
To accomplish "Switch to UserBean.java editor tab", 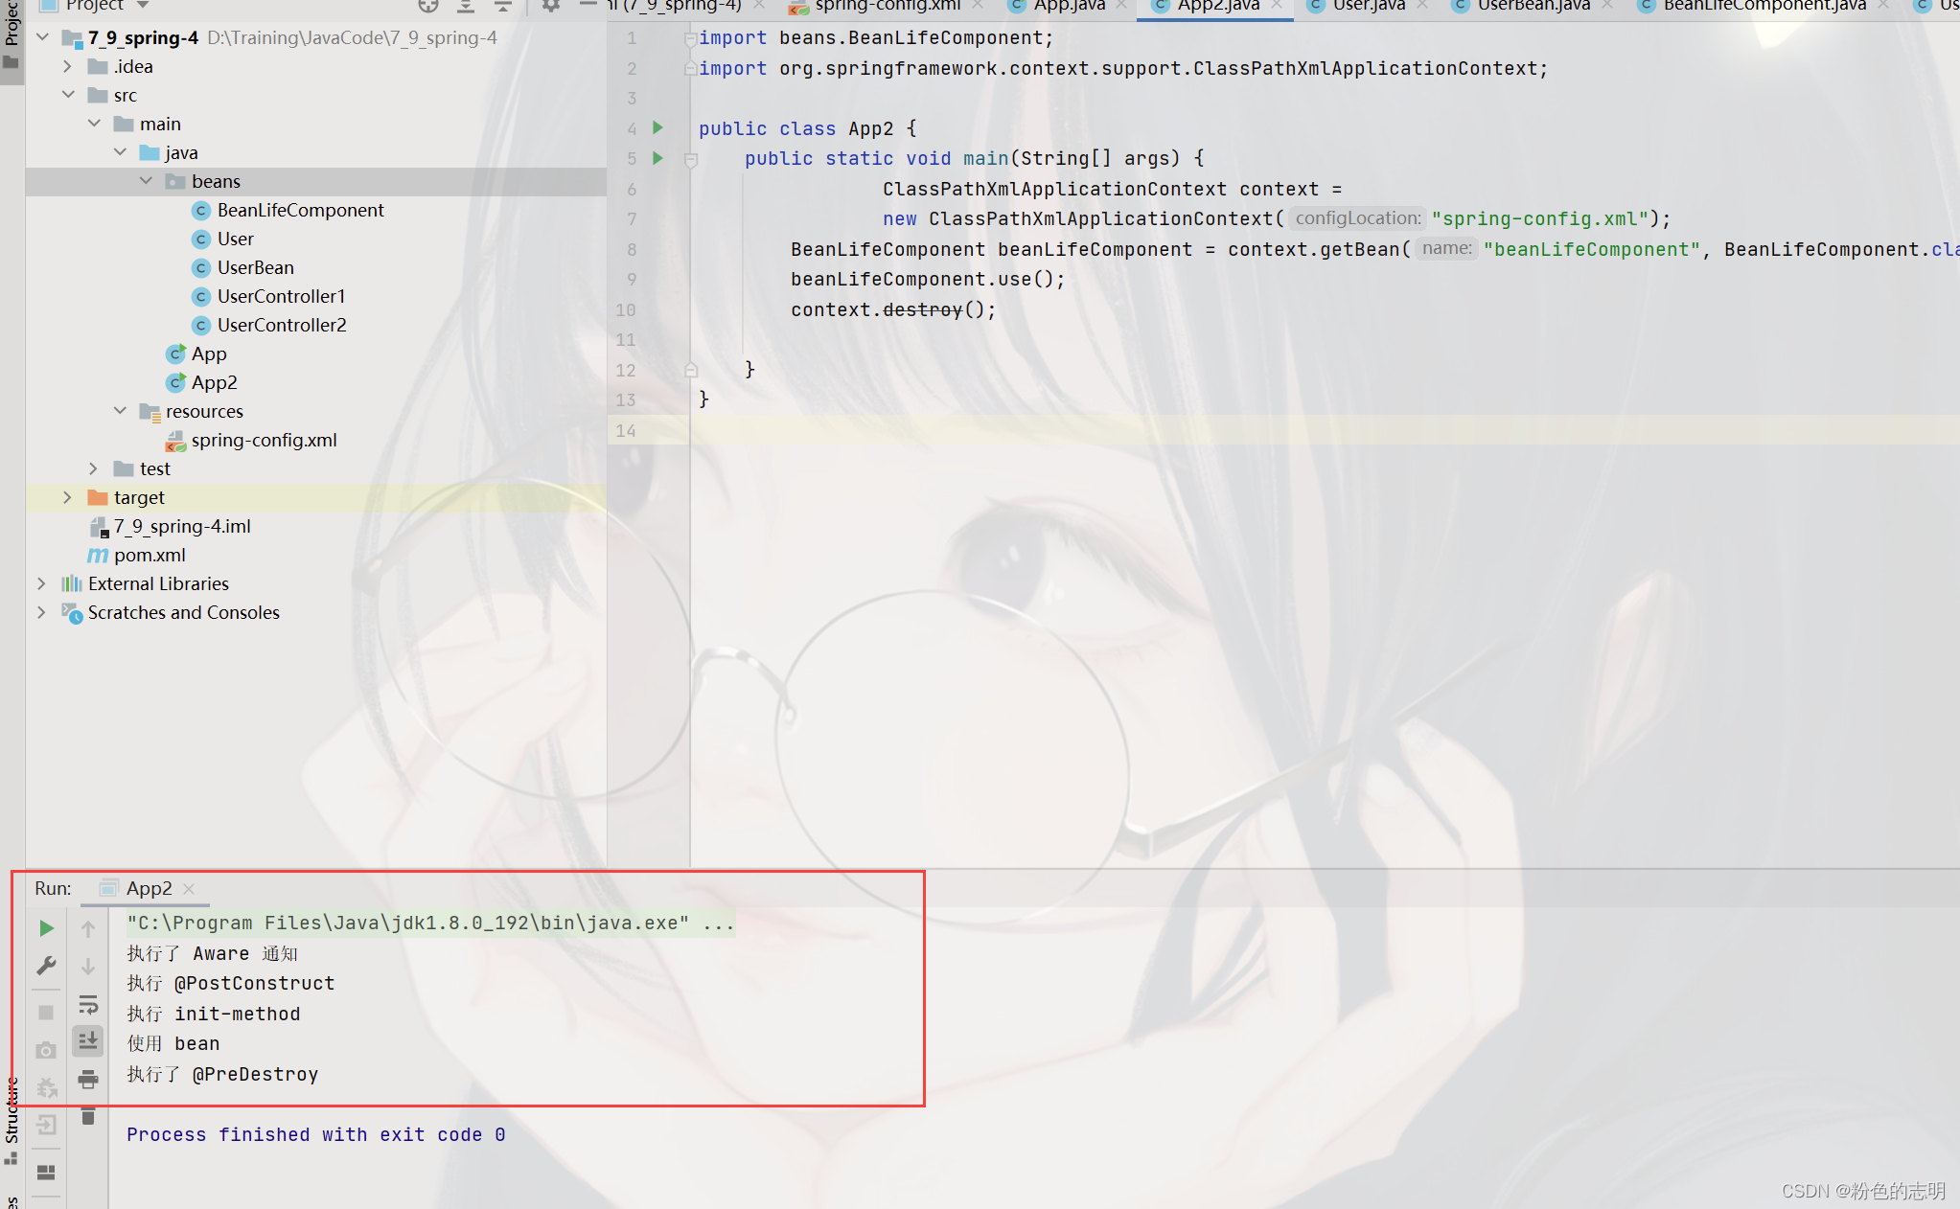I will pyautogui.click(x=1533, y=6).
